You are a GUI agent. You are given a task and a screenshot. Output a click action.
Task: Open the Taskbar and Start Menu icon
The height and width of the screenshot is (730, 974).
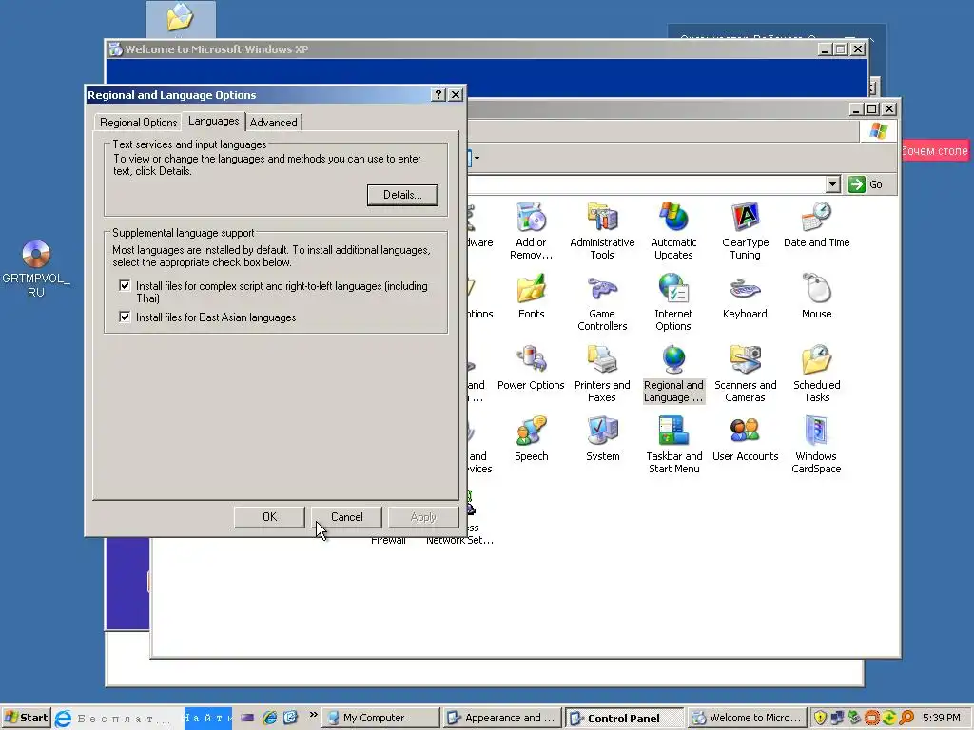coord(673,445)
